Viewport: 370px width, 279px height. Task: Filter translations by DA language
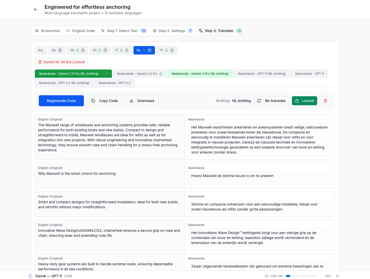pos(57,50)
